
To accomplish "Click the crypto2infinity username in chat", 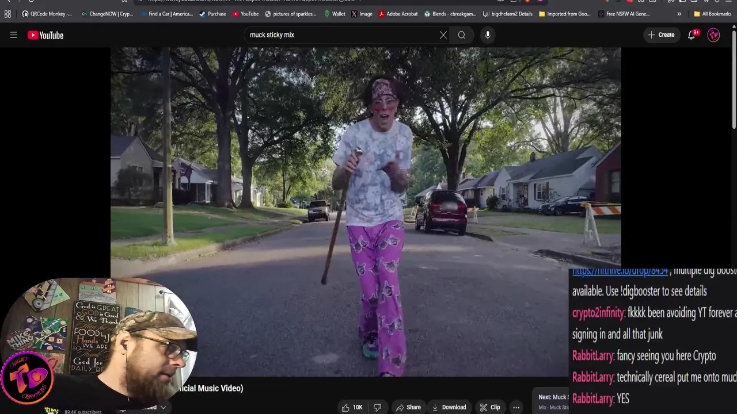I will (598, 313).
